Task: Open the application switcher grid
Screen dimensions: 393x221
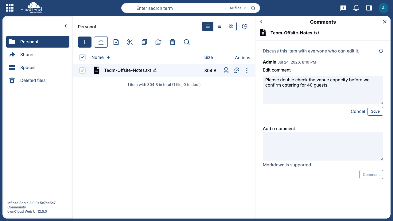Action: click(10, 8)
